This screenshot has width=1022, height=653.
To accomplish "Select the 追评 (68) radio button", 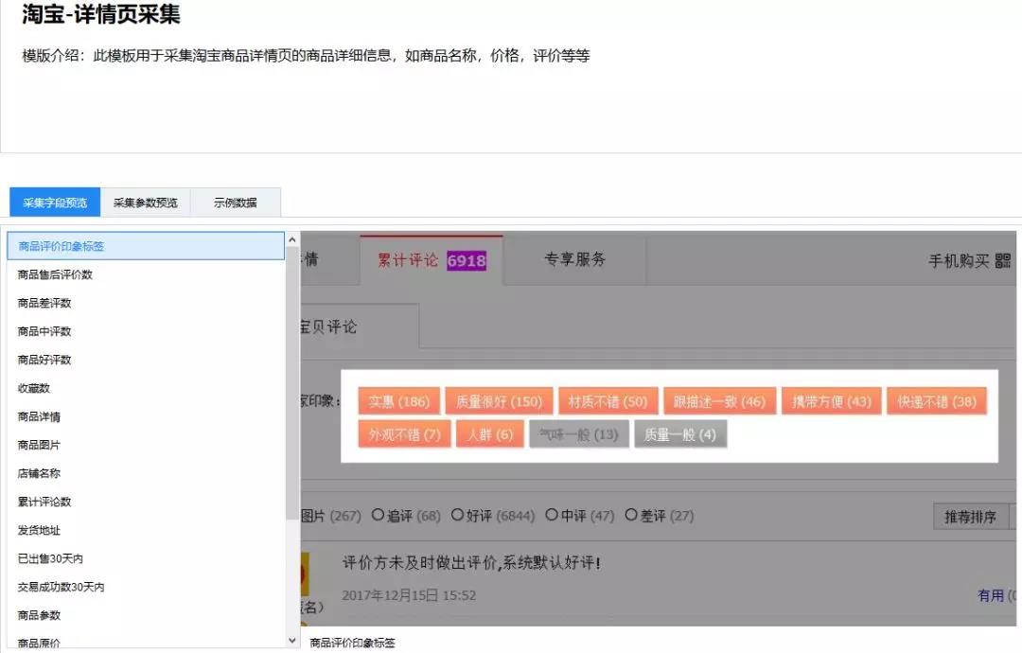I will (x=378, y=515).
